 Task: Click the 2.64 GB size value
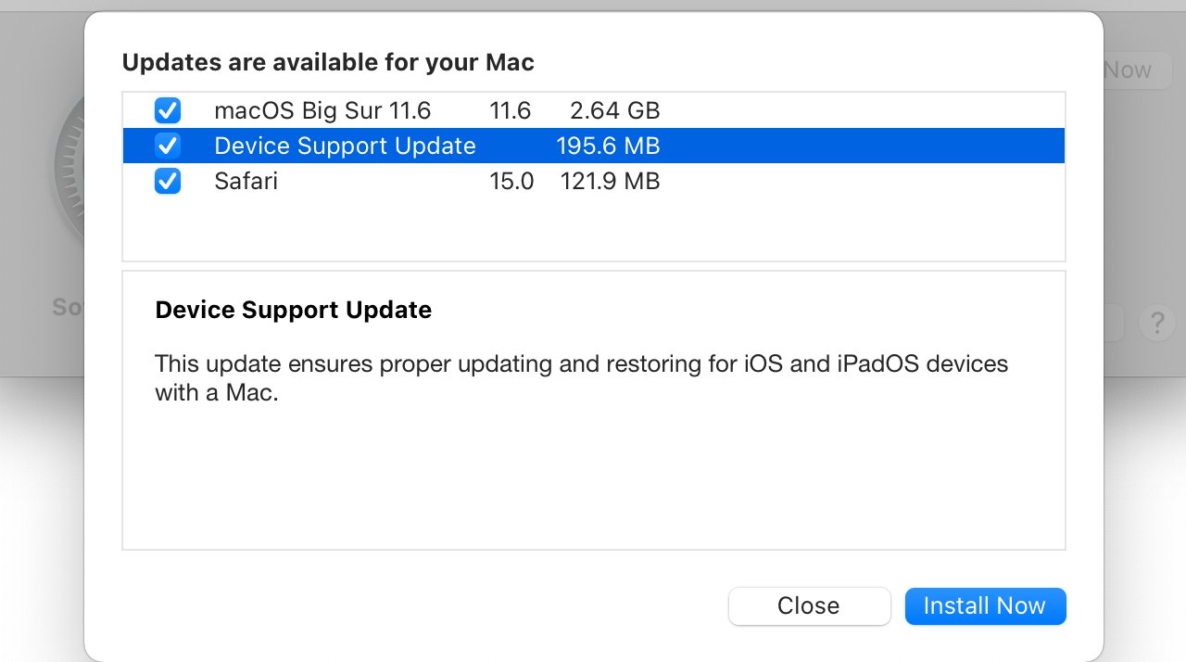[614, 111]
